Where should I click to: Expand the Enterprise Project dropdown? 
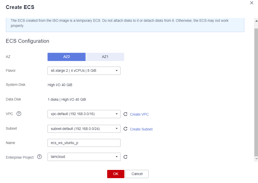[x=84, y=157]
